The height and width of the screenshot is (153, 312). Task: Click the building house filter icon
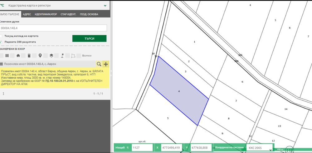[x=18, y=56]
